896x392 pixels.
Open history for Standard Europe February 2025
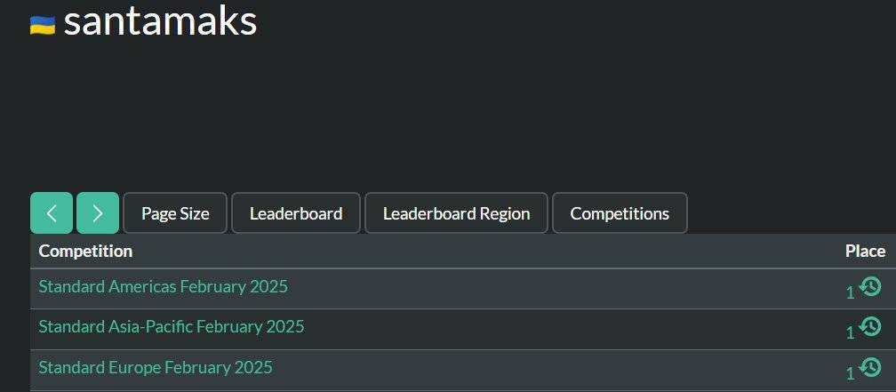click(871, 367)
